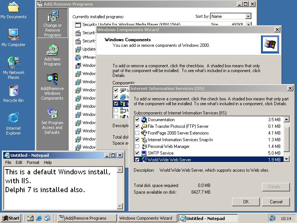This screenshot has height=223, width=297.
Task: Click the SMTP Service computer icon
Action: [x=144, y=153]
